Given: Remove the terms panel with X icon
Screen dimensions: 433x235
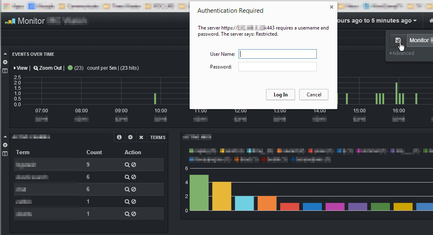Looking at the screenshot, I should click(141, 137).
